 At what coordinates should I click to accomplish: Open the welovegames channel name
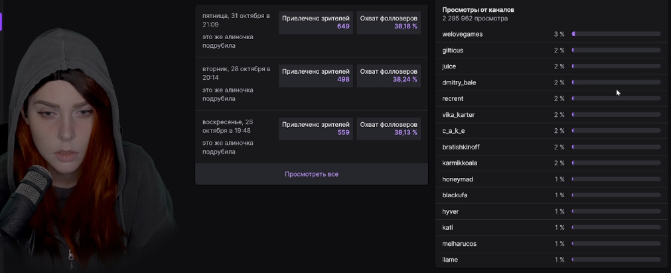coord(463,34)
